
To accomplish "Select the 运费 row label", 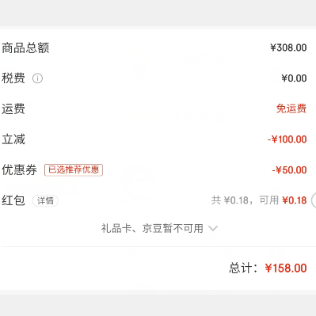I will click(13, 109).
